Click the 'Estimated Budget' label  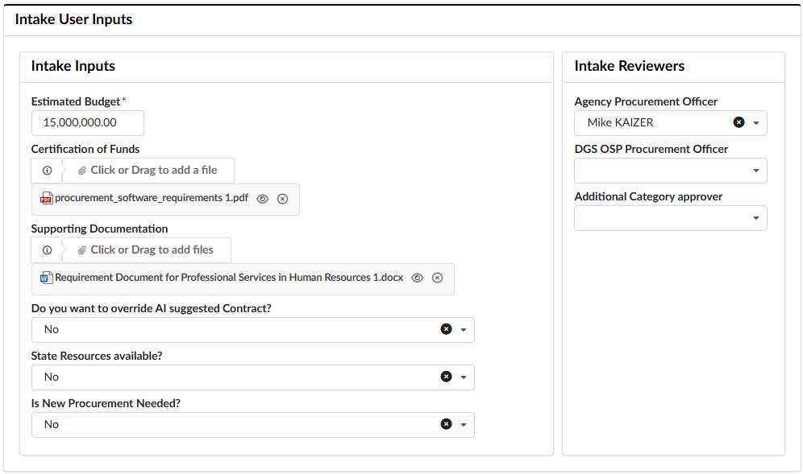76,101
